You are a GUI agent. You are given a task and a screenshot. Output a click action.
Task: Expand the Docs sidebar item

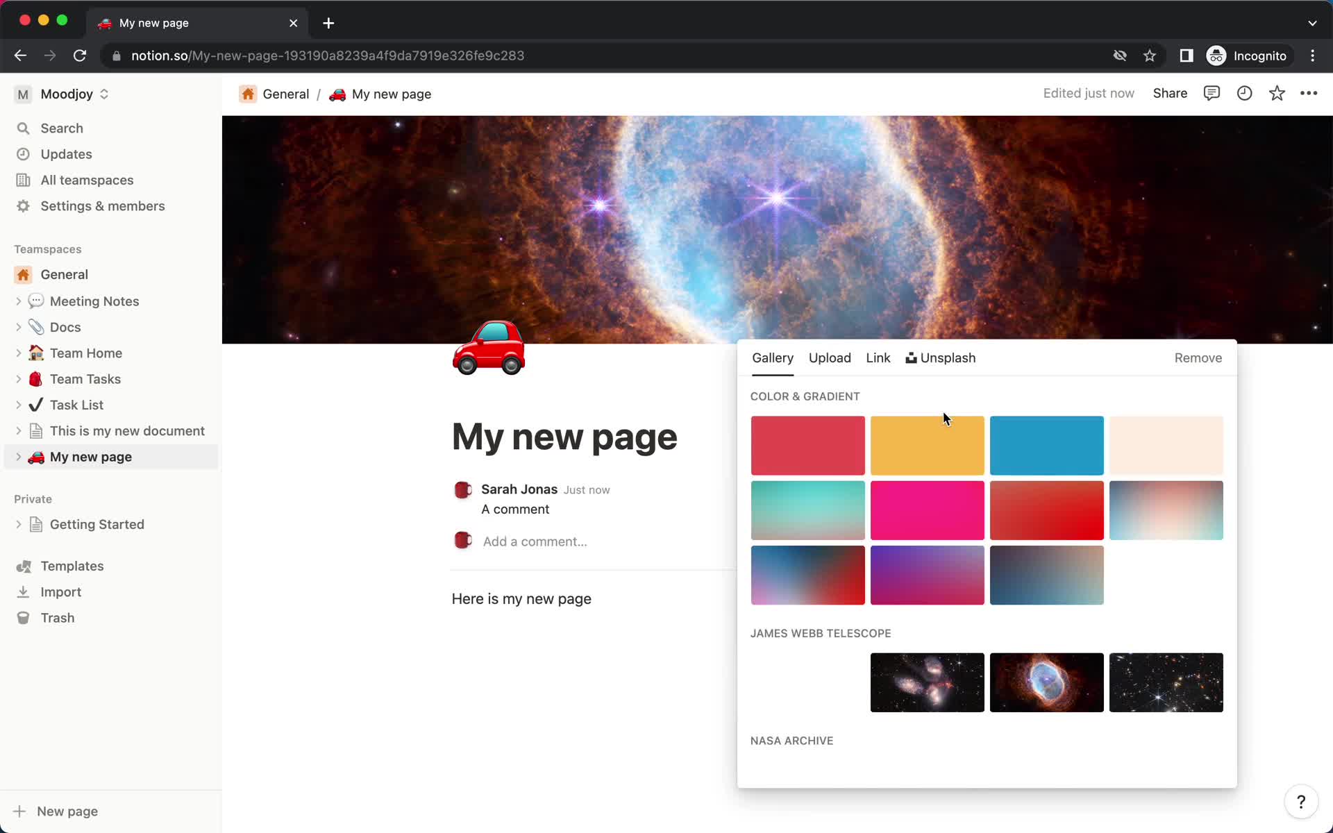click(21, 326)
